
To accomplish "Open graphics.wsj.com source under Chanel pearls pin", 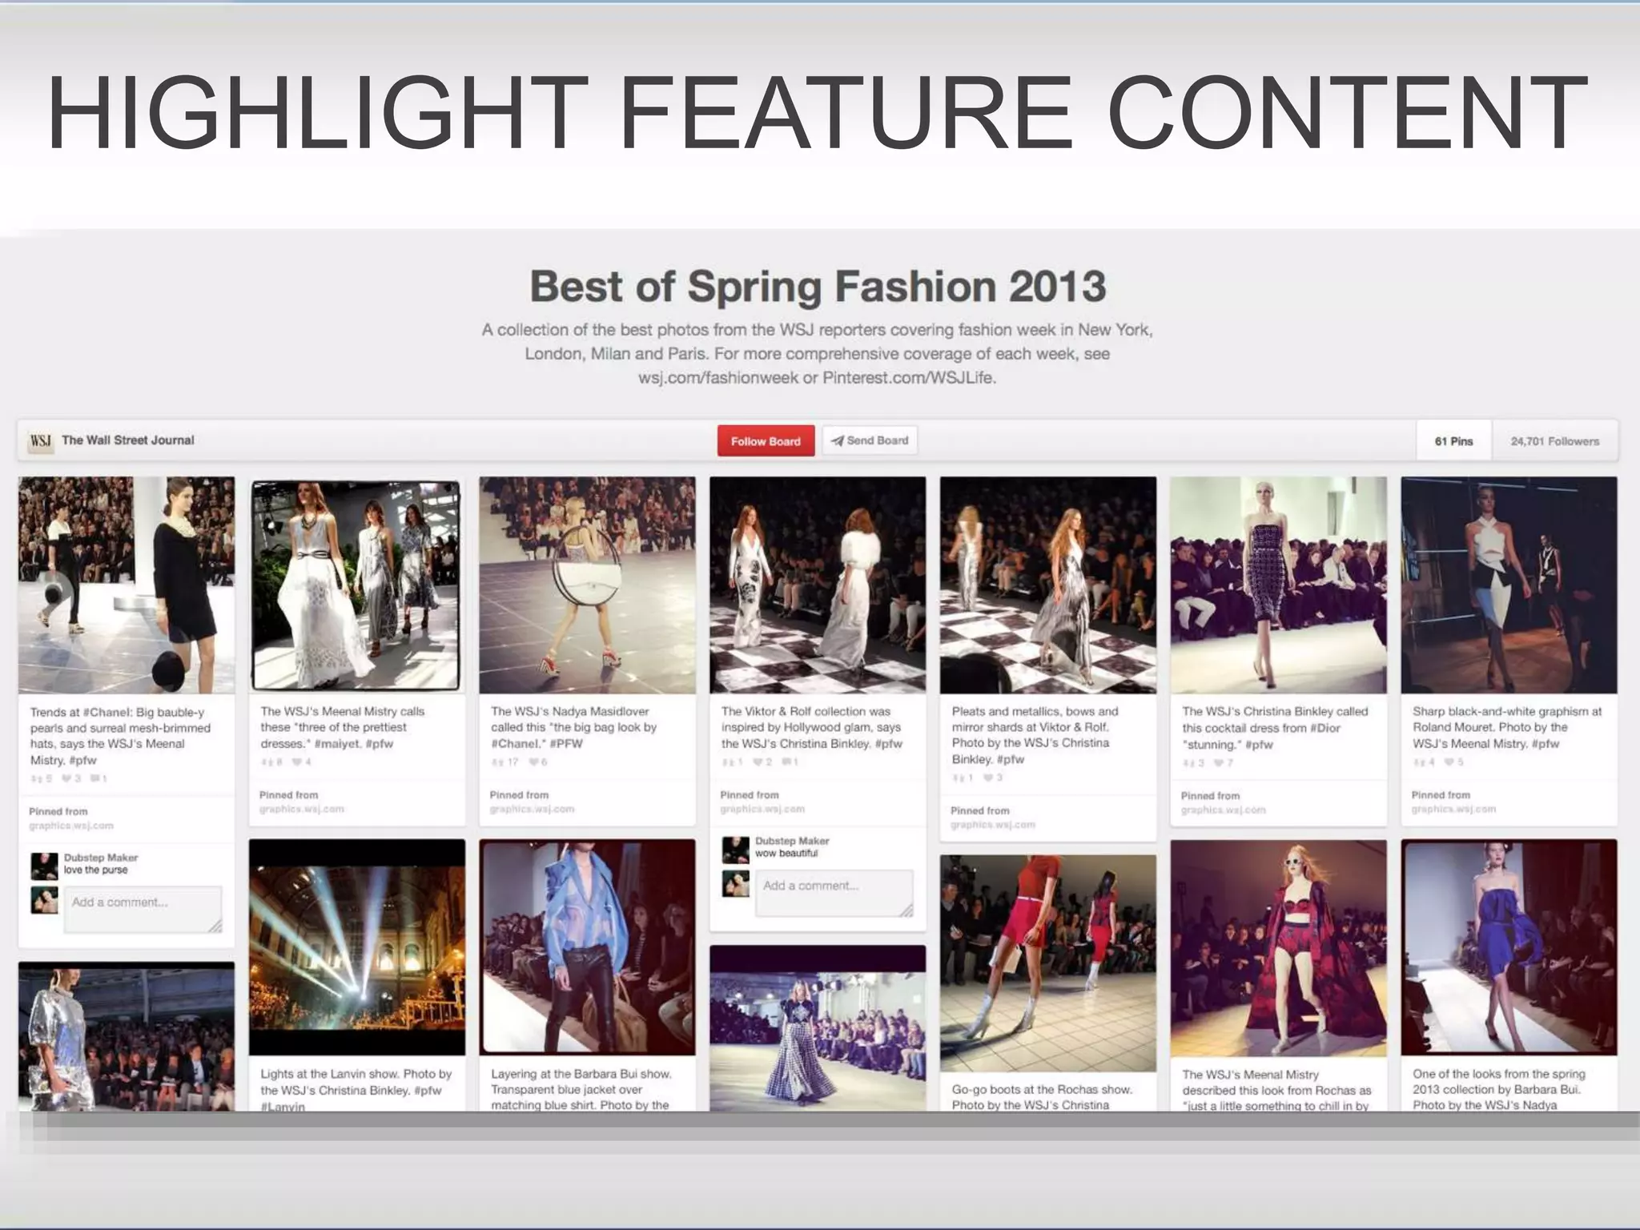I will (x=71, y=826).
